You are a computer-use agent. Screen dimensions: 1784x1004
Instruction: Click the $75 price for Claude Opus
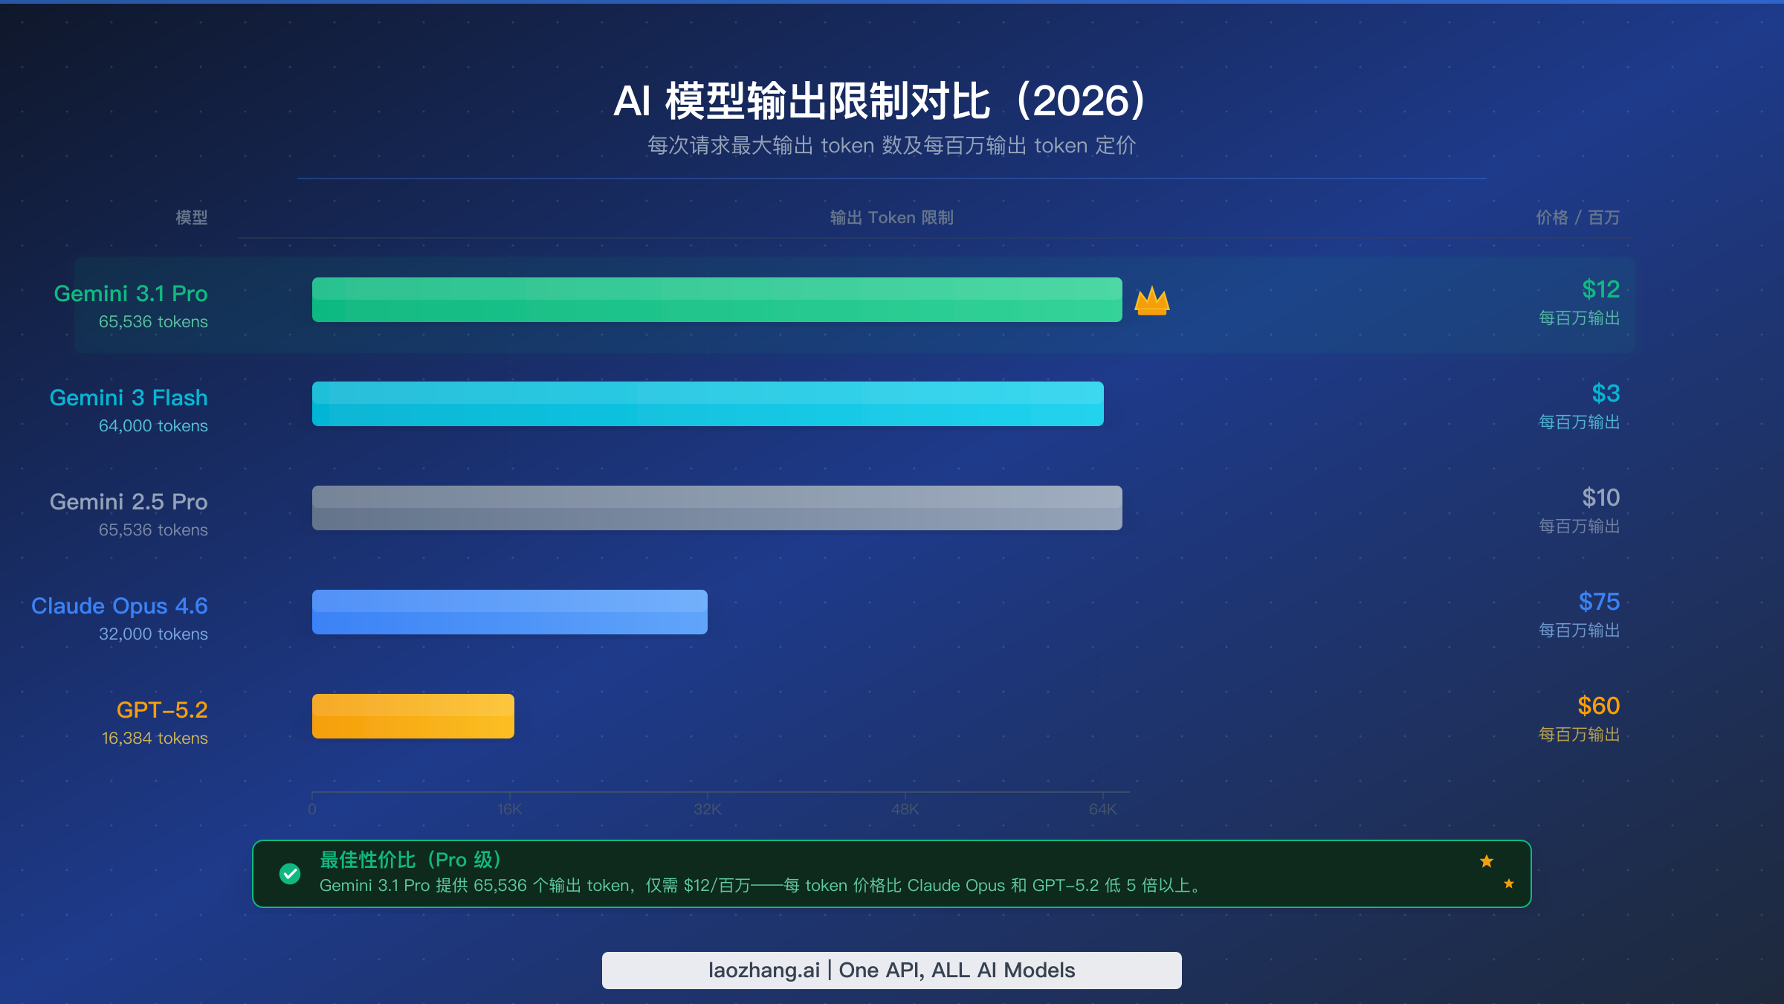point(1600,602)
